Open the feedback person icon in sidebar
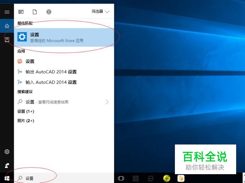 (7, 165)
